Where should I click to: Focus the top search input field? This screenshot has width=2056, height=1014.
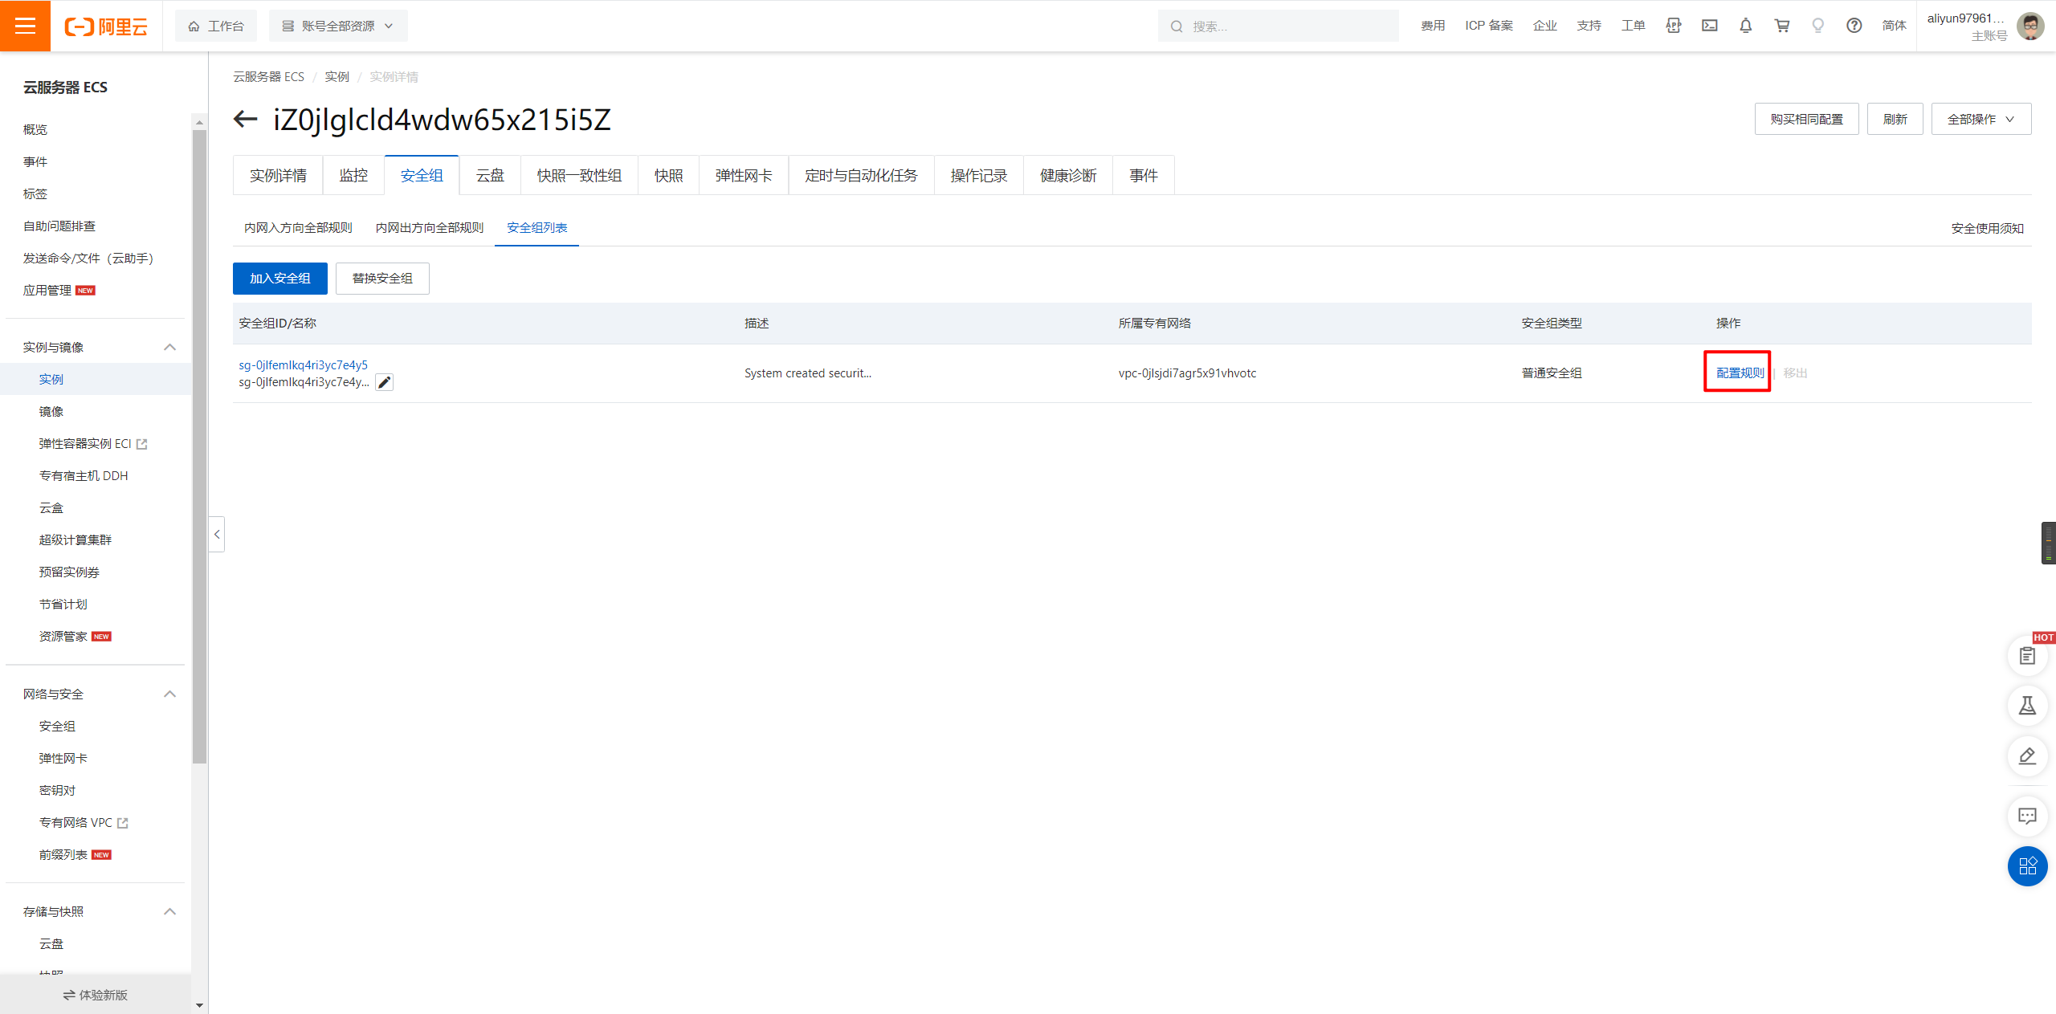1279,26
